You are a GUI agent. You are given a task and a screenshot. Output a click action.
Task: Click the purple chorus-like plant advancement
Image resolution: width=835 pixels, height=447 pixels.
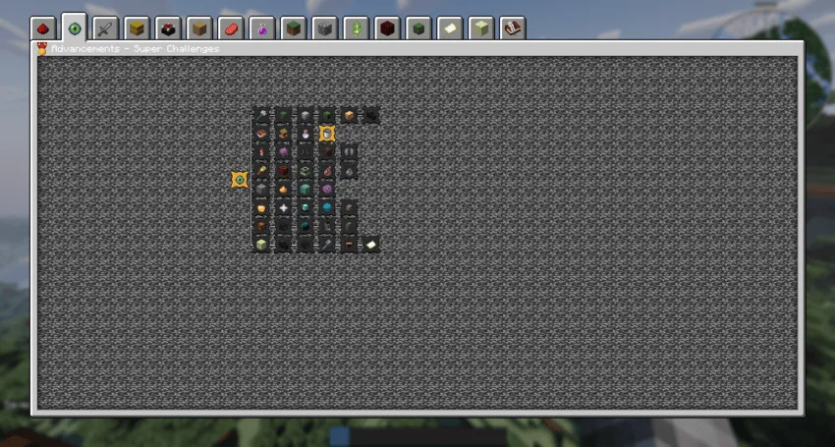point(283,152)
